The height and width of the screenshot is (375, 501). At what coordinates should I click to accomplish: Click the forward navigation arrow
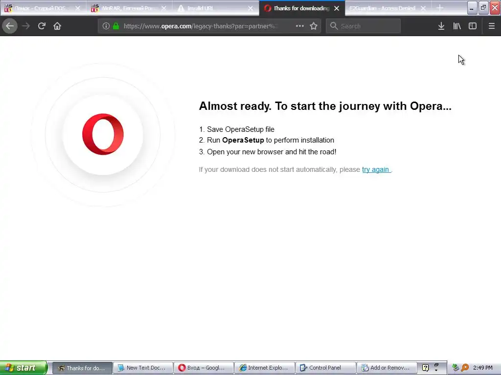[x=26, y=26]
